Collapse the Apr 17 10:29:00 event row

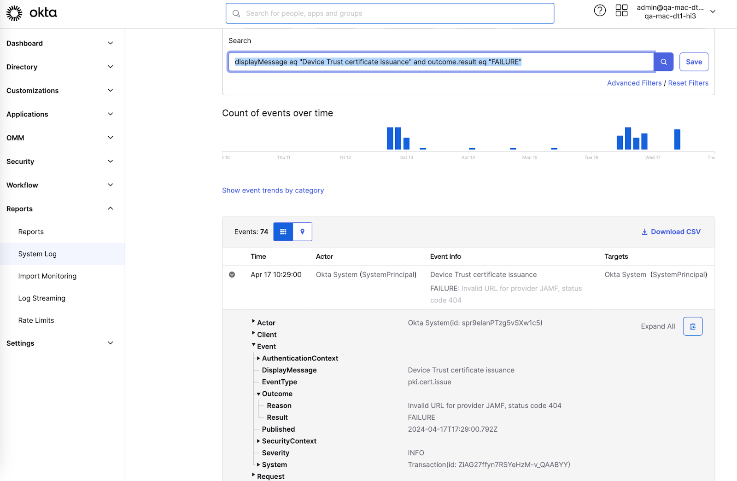[x=232, y=275]
